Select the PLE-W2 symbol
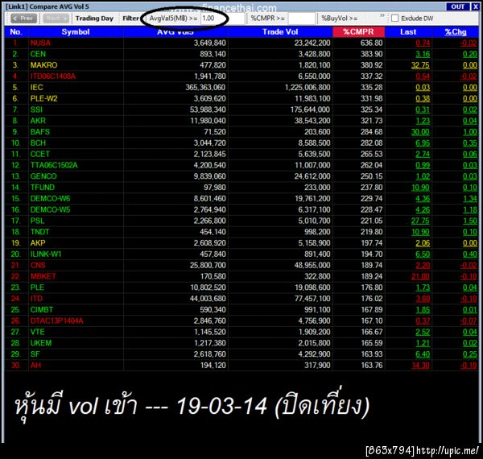Viewport: 483px width, 459px height. pos(43,98)
